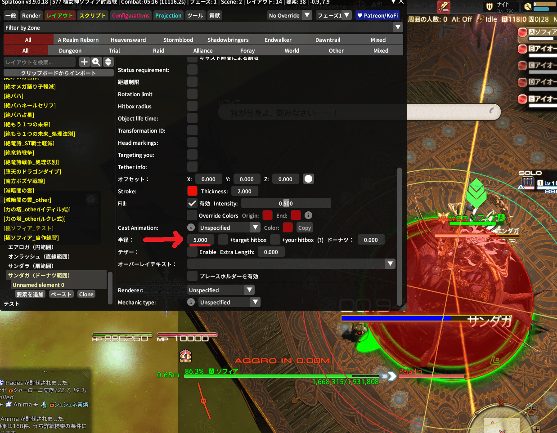Click the レイアウトを検索 search field
The width and height of the screenshot is (557, 433).
pos(40,62)
